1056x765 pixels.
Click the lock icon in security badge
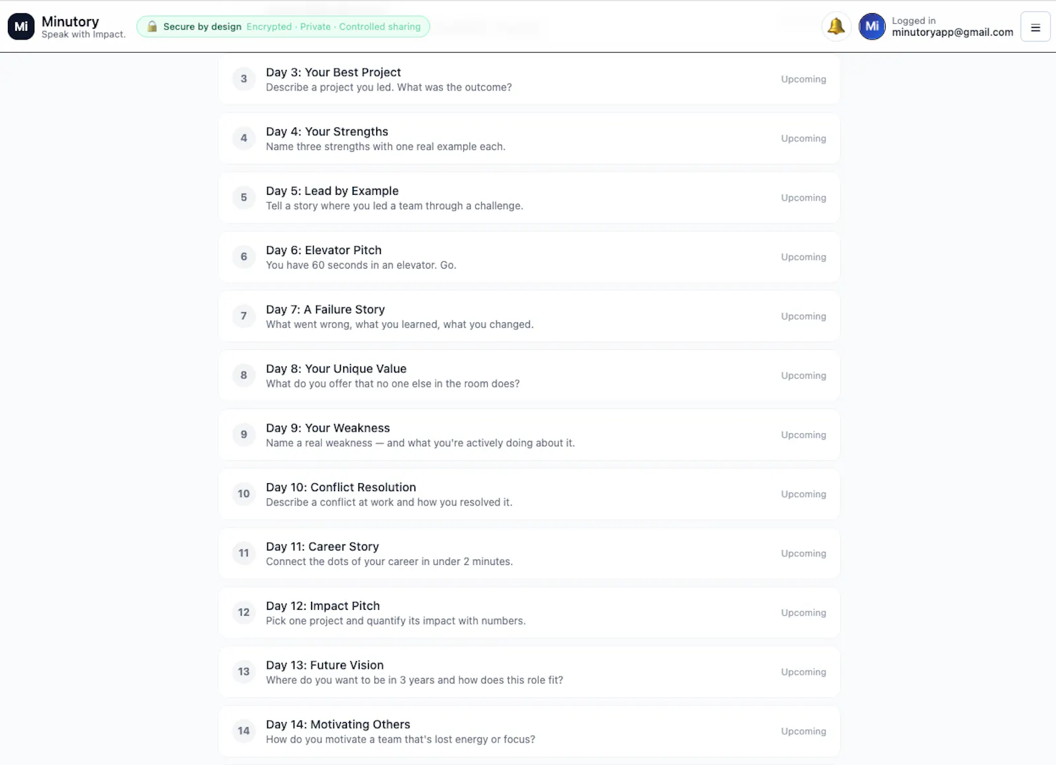[152, 26]
